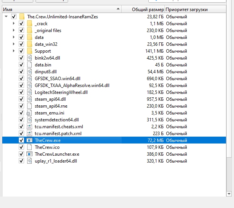Select the steam_api64.dll file row
This screenshot has width=234, height=208.
tap(114, 99)
